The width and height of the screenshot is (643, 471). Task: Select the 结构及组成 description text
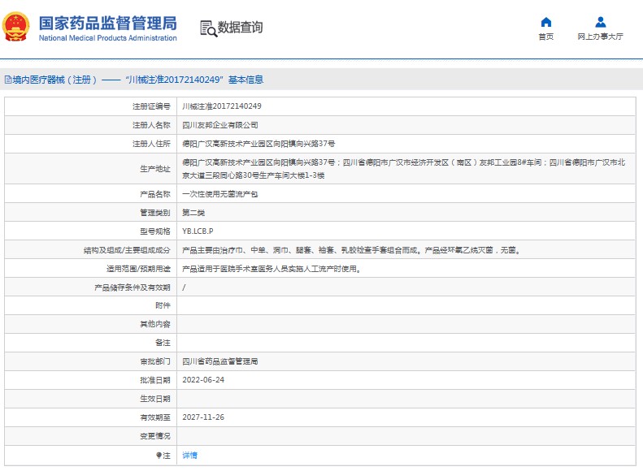click(x=352, y=250)
